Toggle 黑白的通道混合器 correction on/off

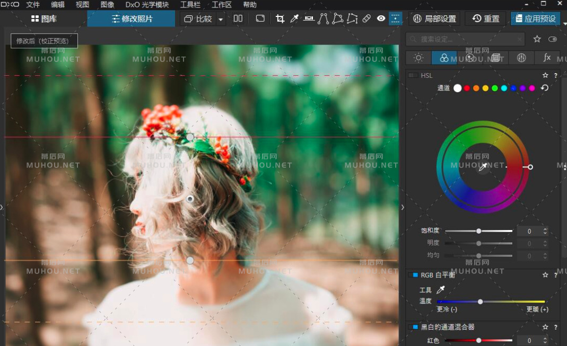point(413,327)
